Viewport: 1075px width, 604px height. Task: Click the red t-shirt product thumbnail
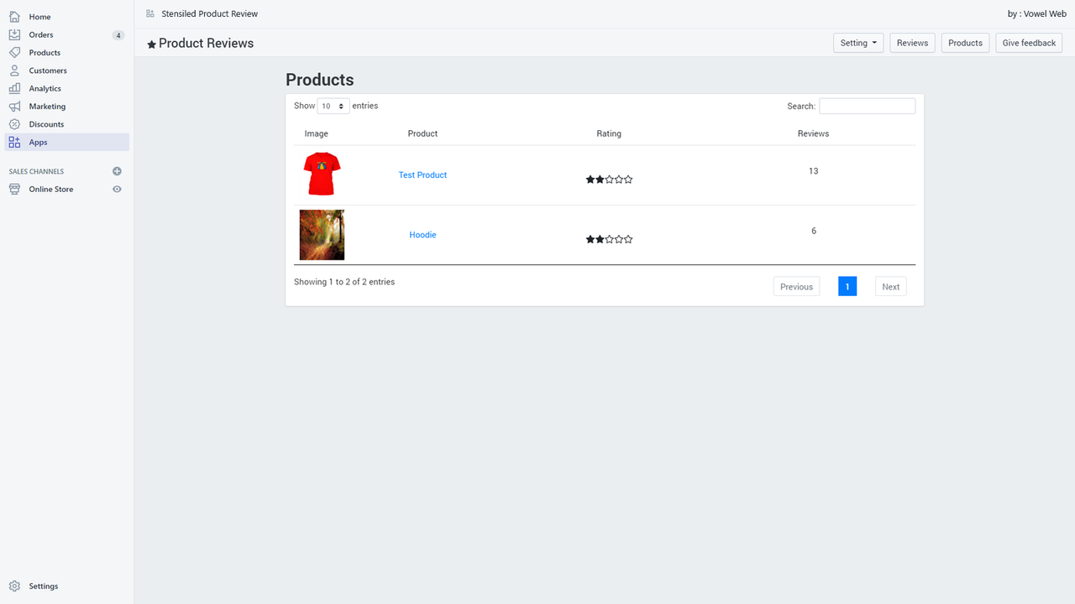coord(322,174)
